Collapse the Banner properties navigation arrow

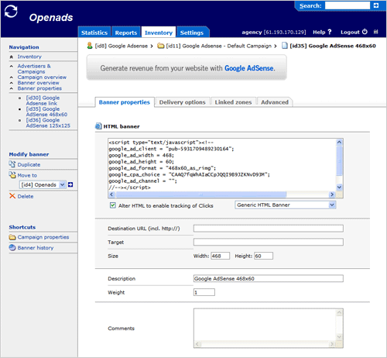click(x=12, y=88)
